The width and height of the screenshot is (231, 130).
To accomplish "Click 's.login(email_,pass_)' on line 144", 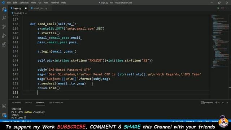I will (x=57, y=51).
